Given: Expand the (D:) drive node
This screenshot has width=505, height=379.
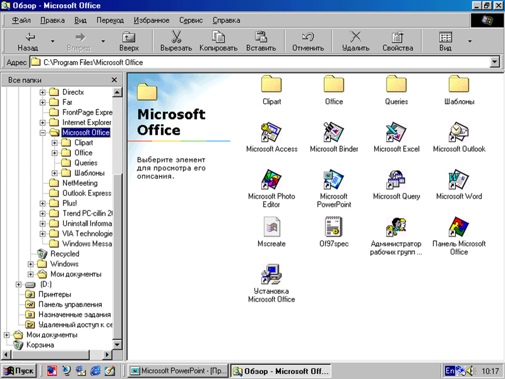Looking at the screenshot, I should click(18, 284).
